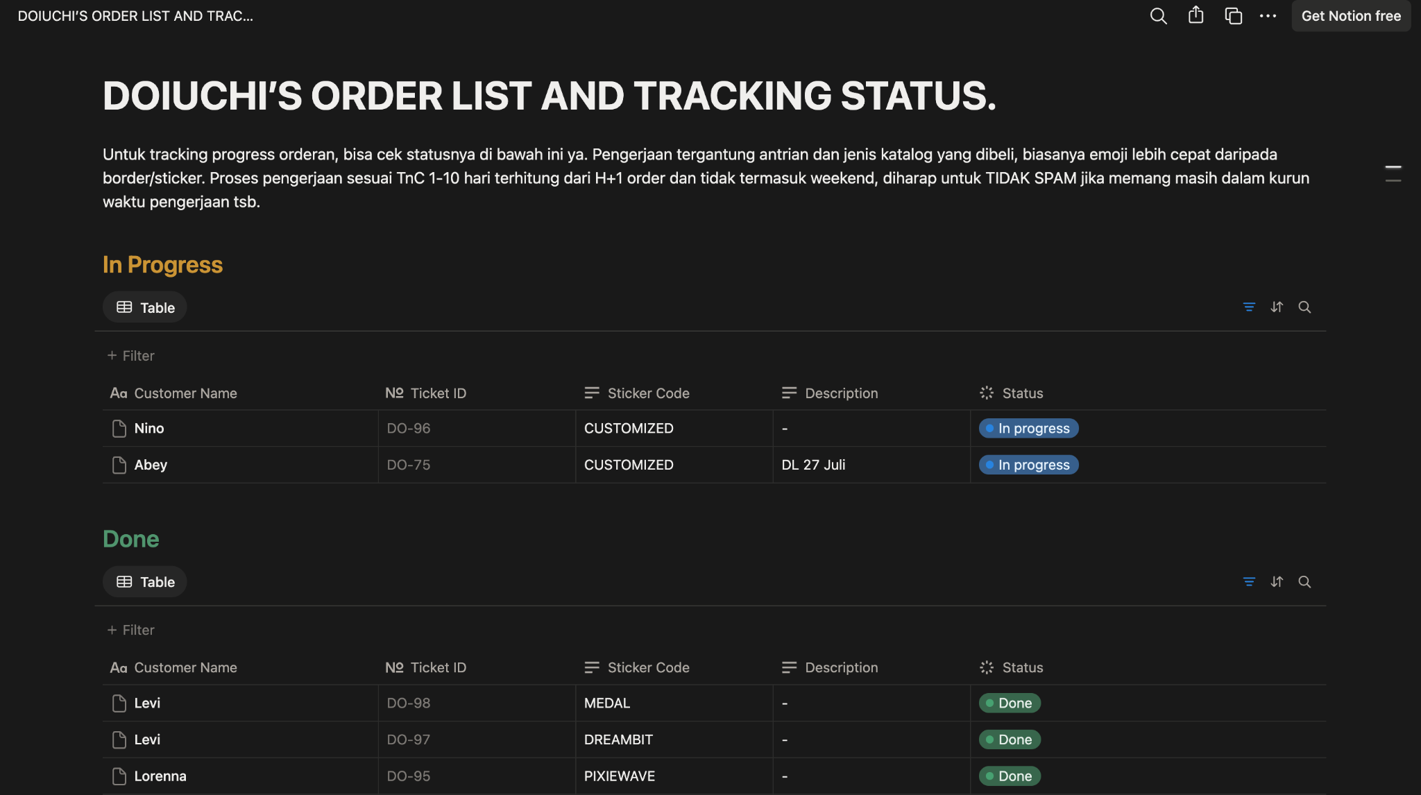Click the PIXIEWAVE sticker code cell
Screen dimensions: 1421x795
point(674,776)
